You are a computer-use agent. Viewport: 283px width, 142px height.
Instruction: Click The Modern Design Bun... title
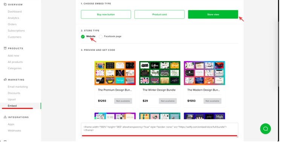(x=204, y=90)
